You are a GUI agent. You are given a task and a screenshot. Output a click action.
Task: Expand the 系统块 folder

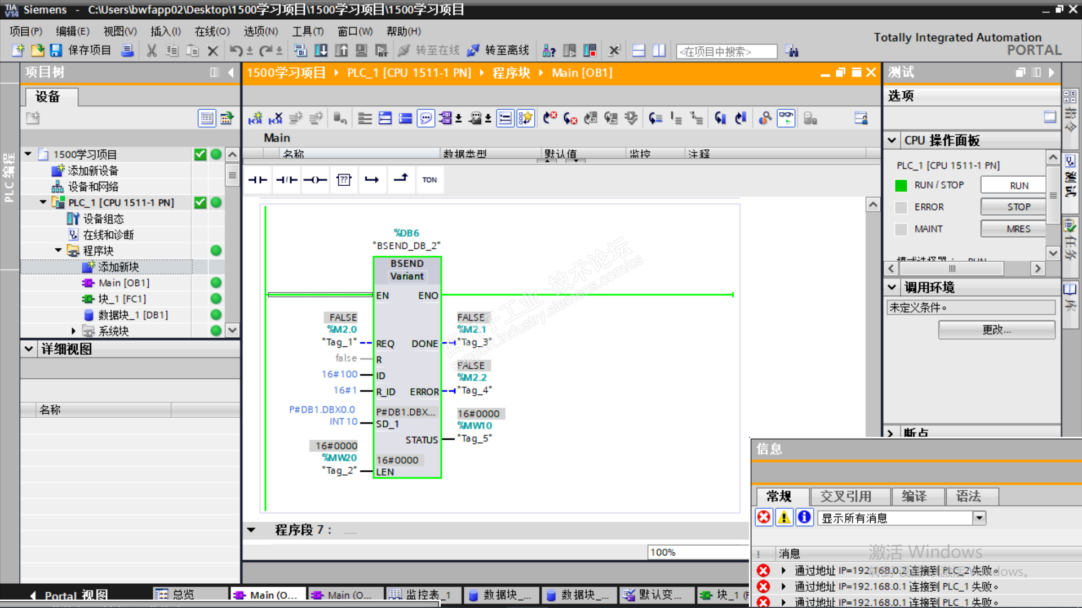click(73, 331)
